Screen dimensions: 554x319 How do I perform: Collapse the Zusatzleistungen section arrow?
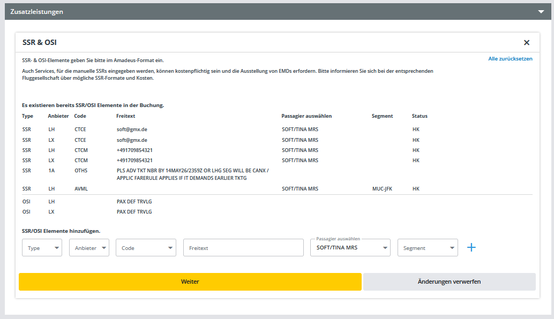(x=541, y=12)
